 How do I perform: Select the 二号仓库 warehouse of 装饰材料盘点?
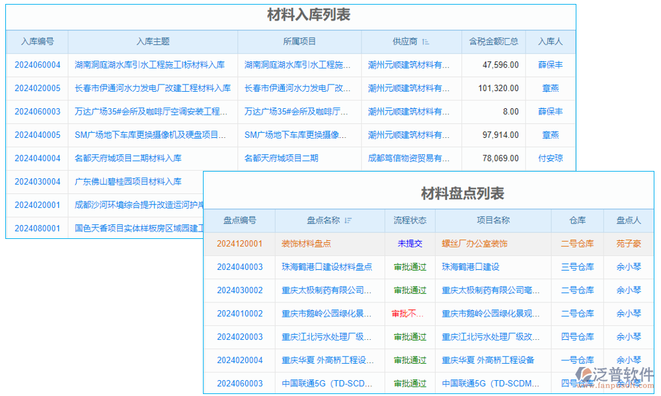click(x=576, y=244)
